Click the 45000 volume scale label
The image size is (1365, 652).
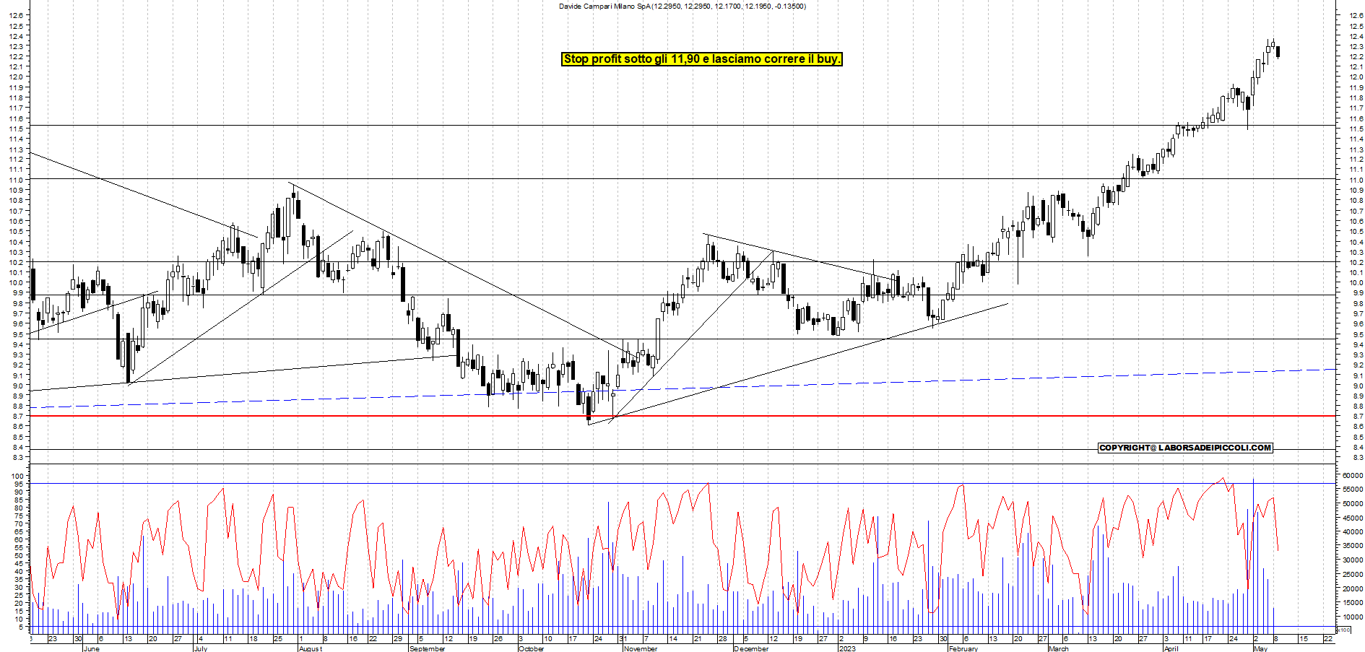pos(1353,518)
